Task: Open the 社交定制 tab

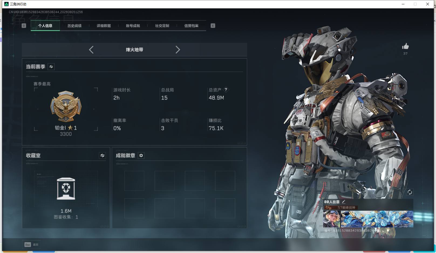Action: click(x=162, y=26)
